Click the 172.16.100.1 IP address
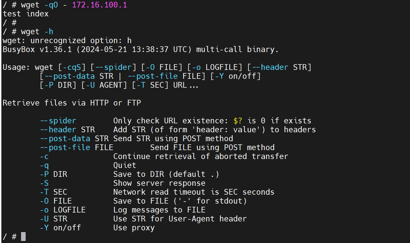The width and height of the screenshot is (410, 243). point(99,5)
